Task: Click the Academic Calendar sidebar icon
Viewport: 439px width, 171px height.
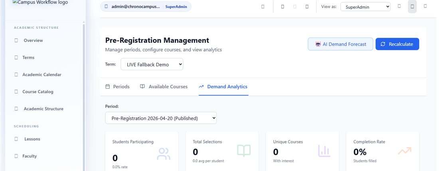Action: (16, 75)
